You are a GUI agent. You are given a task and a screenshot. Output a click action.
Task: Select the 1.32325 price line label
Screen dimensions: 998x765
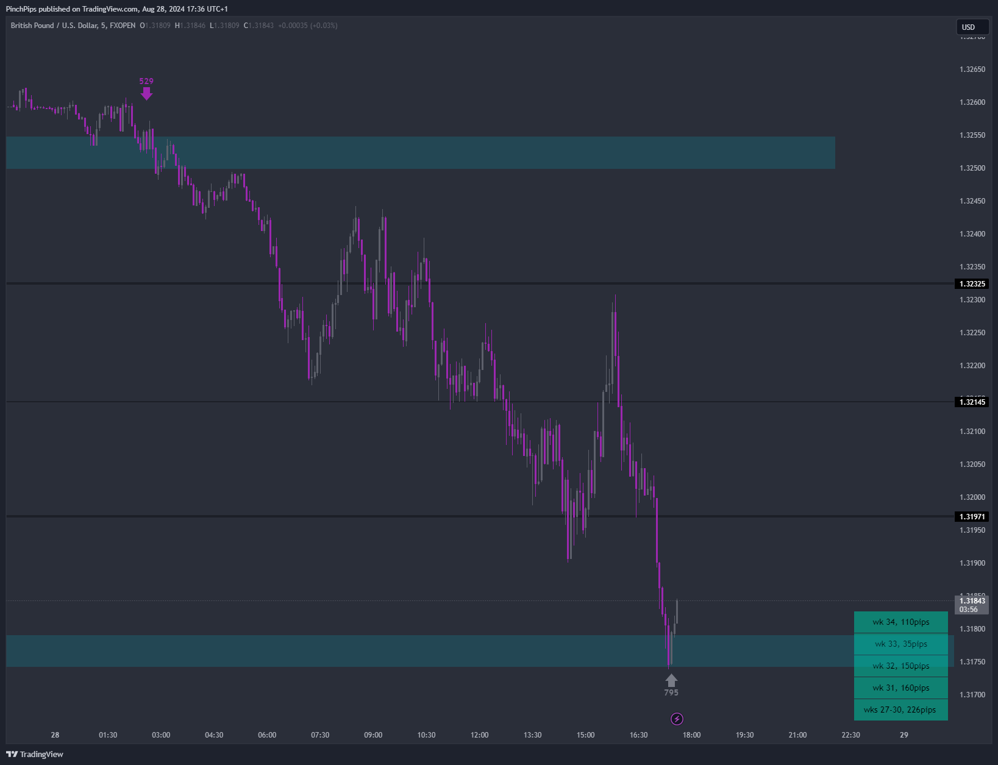click(x=972, y=283)
